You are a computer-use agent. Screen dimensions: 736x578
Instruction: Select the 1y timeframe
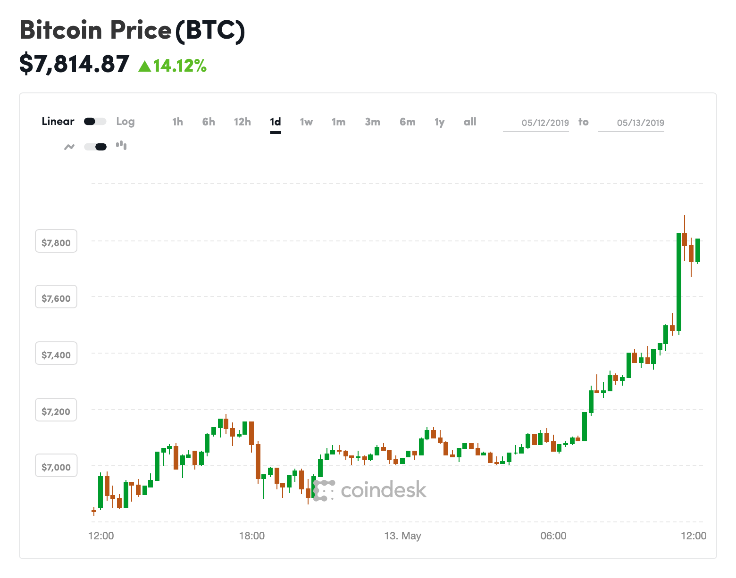pos(439,121)
